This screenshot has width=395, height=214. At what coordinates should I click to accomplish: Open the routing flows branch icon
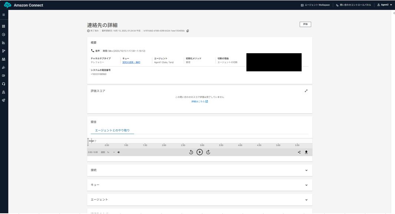pos(4,51)
